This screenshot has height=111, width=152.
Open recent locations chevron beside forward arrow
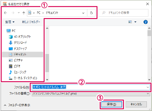[19, 13]
